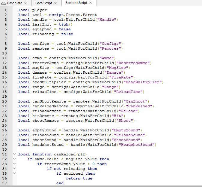Close the BackendScript tab
202x187 pixels.
pos(91,3)
